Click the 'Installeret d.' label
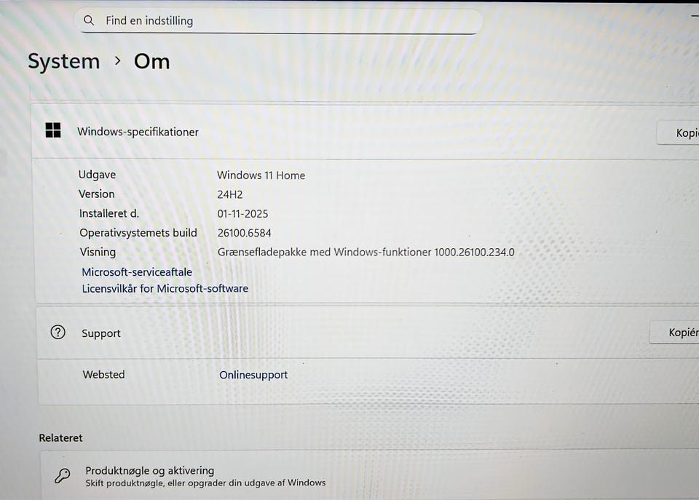 pos(109,213)
